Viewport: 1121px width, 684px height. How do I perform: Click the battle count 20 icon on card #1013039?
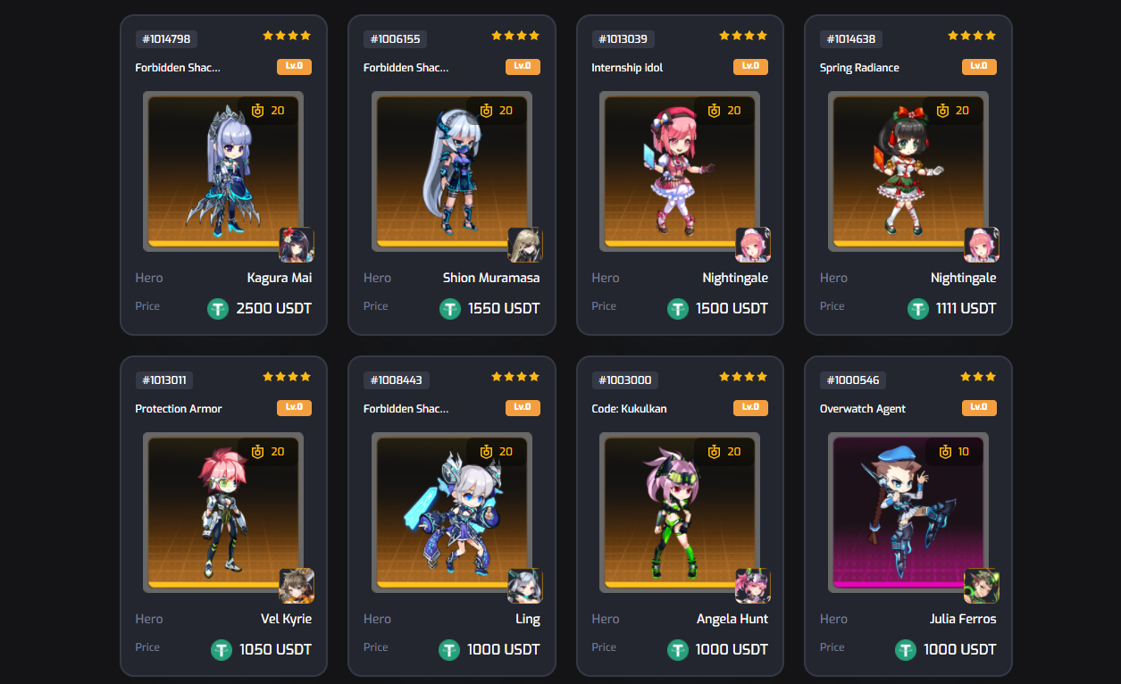tap(714, 111)
